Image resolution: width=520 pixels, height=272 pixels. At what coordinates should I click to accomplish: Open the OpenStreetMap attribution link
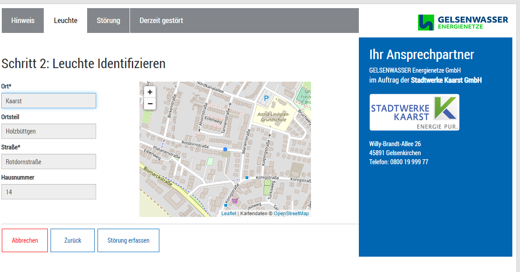coord(291,213)
